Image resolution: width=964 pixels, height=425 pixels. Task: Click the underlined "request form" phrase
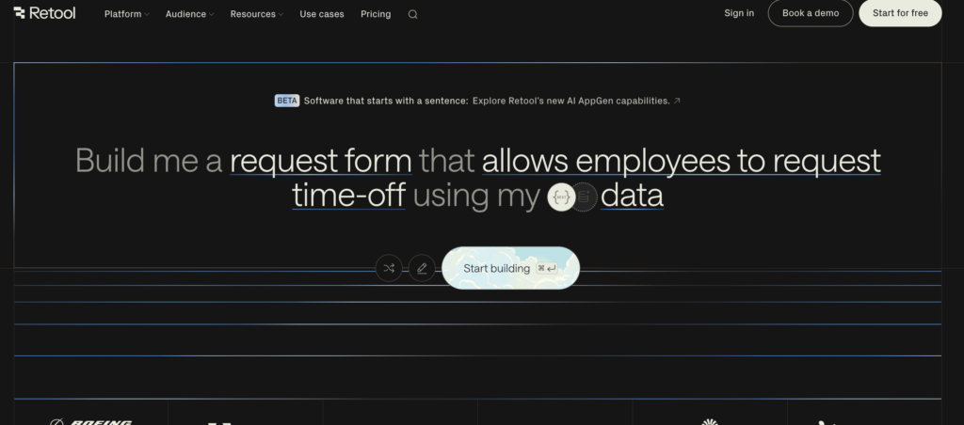click(320, 160)
